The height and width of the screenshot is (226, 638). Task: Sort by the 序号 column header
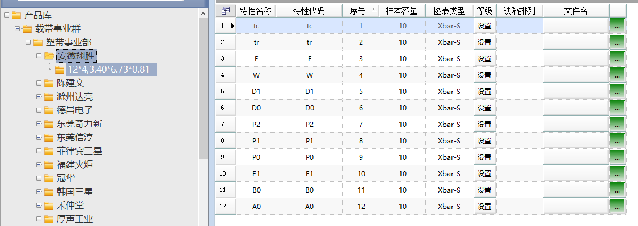361,11
